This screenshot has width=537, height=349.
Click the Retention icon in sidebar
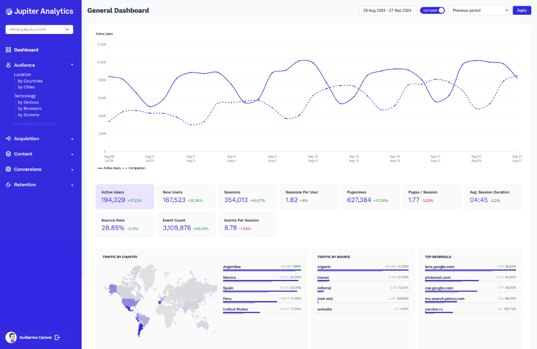coord(8,185)
